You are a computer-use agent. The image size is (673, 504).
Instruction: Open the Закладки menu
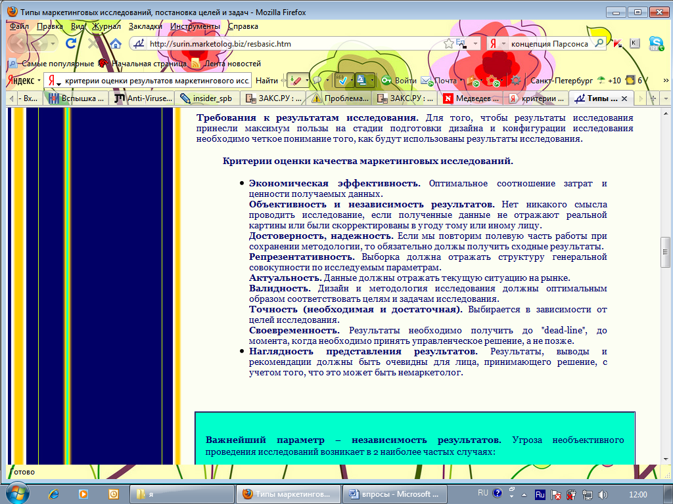tap(145, 26)
